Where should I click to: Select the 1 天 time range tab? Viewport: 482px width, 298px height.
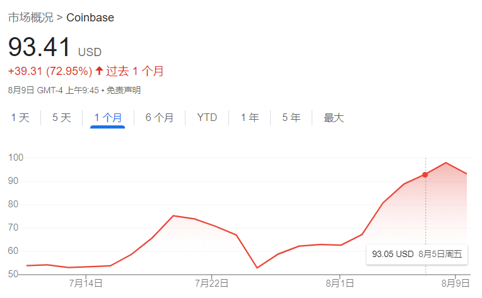click(20, 118)
